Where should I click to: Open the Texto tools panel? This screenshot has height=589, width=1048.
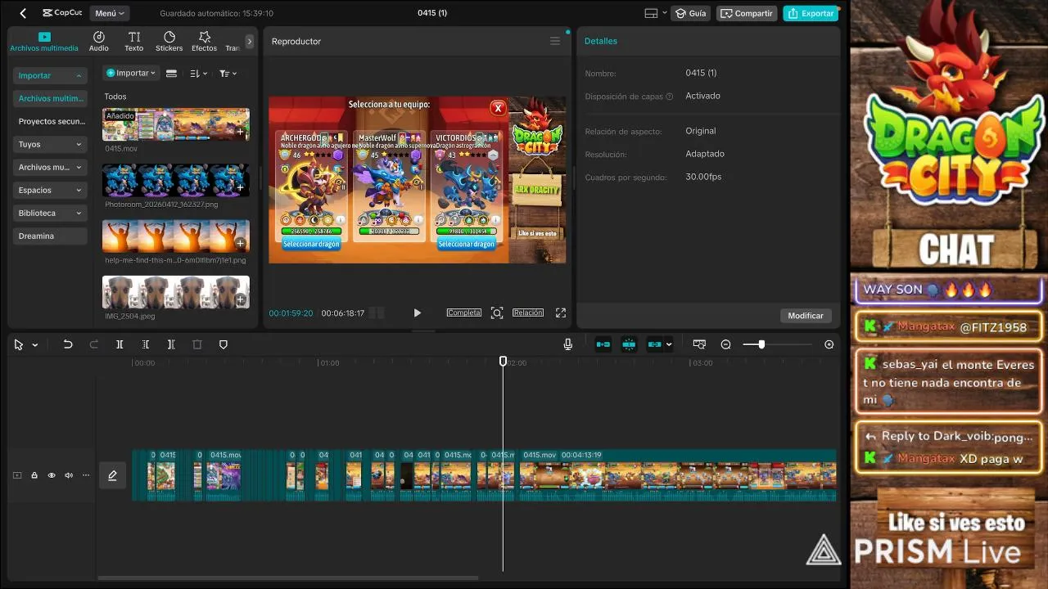coord(134,41)
